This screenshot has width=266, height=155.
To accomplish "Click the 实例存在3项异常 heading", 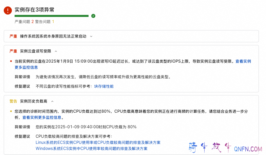I will coord(34,9).
